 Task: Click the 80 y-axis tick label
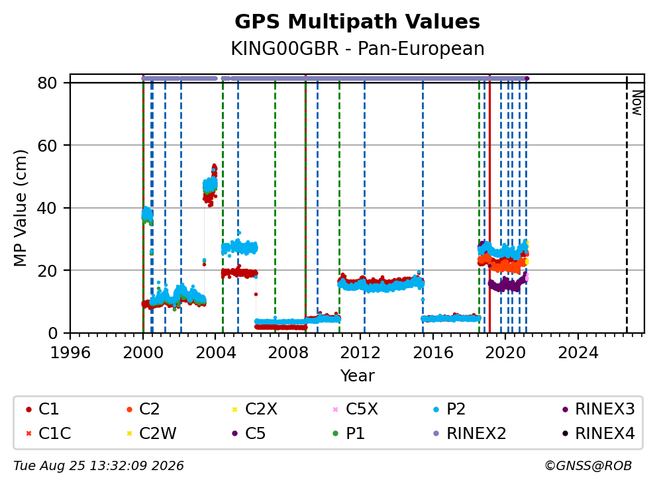47,83
